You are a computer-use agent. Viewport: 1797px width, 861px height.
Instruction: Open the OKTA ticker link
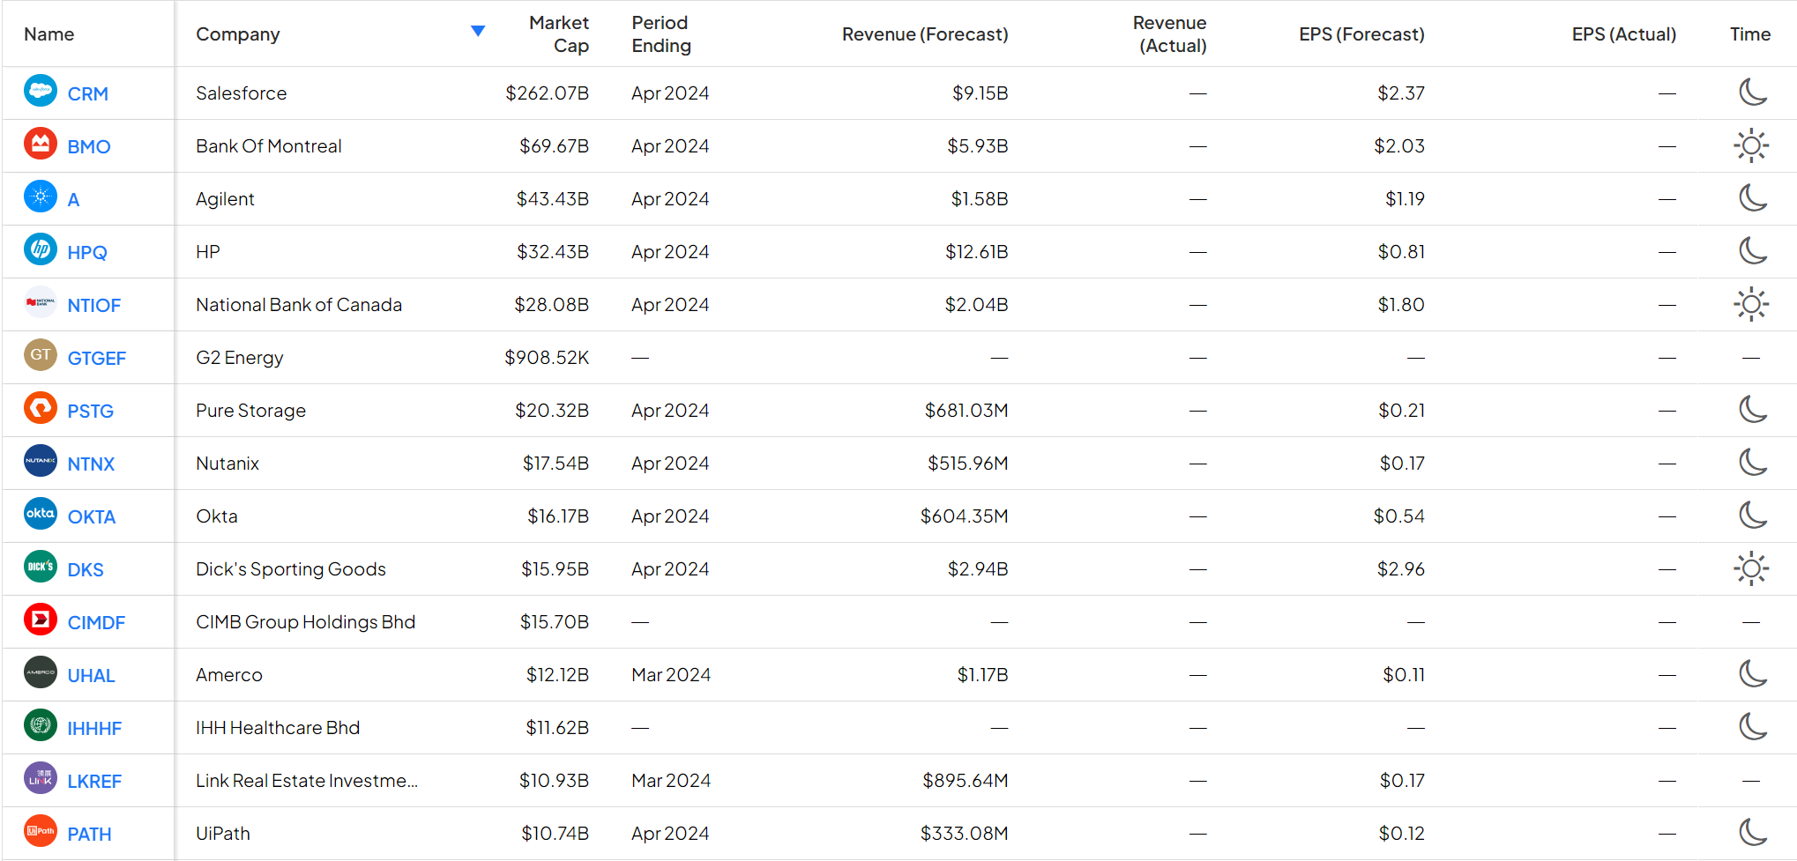coord(92,516)
